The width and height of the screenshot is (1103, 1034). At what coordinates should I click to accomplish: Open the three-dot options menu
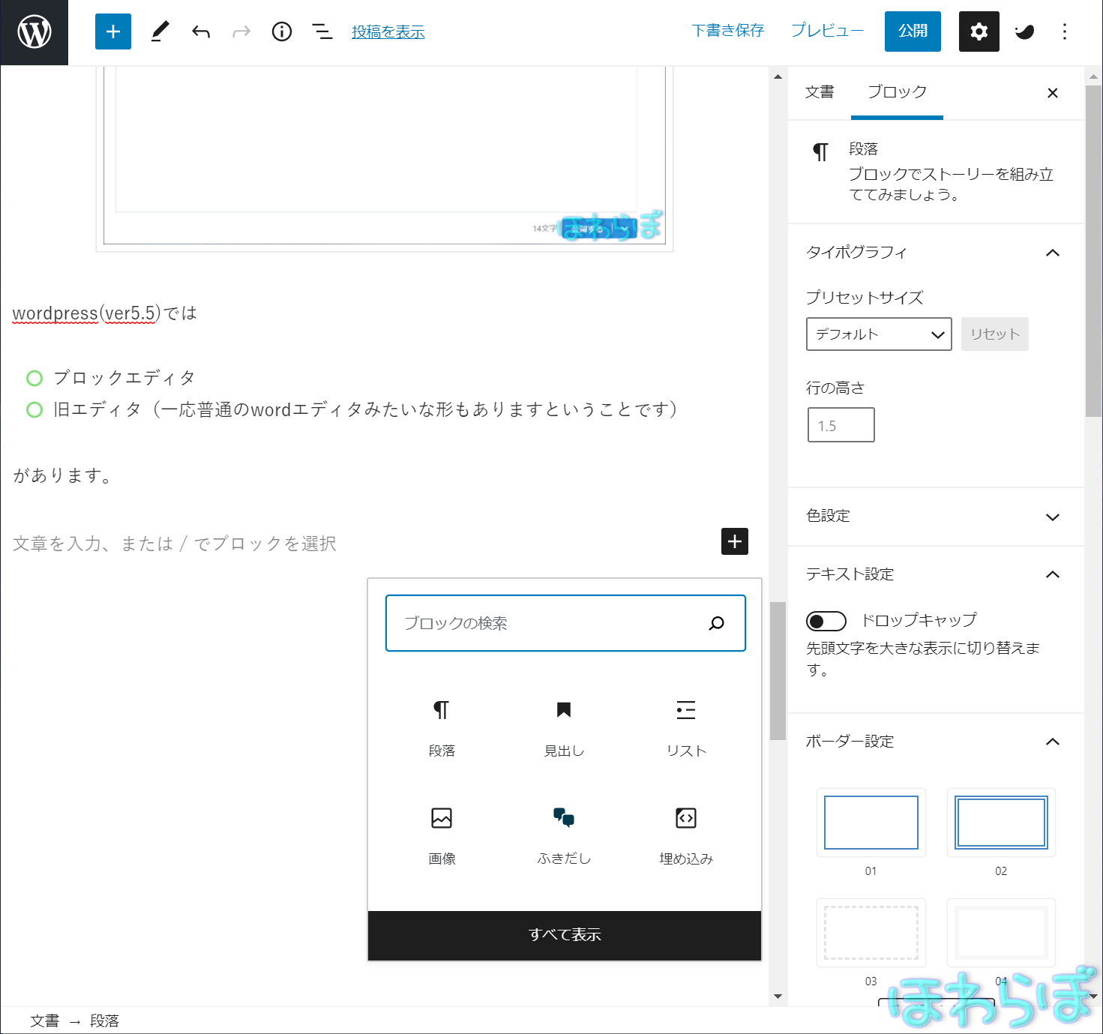click(x=1064, y=31)
